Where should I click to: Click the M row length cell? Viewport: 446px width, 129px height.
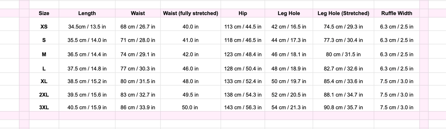pyautogui.click(x=87, y=54)
